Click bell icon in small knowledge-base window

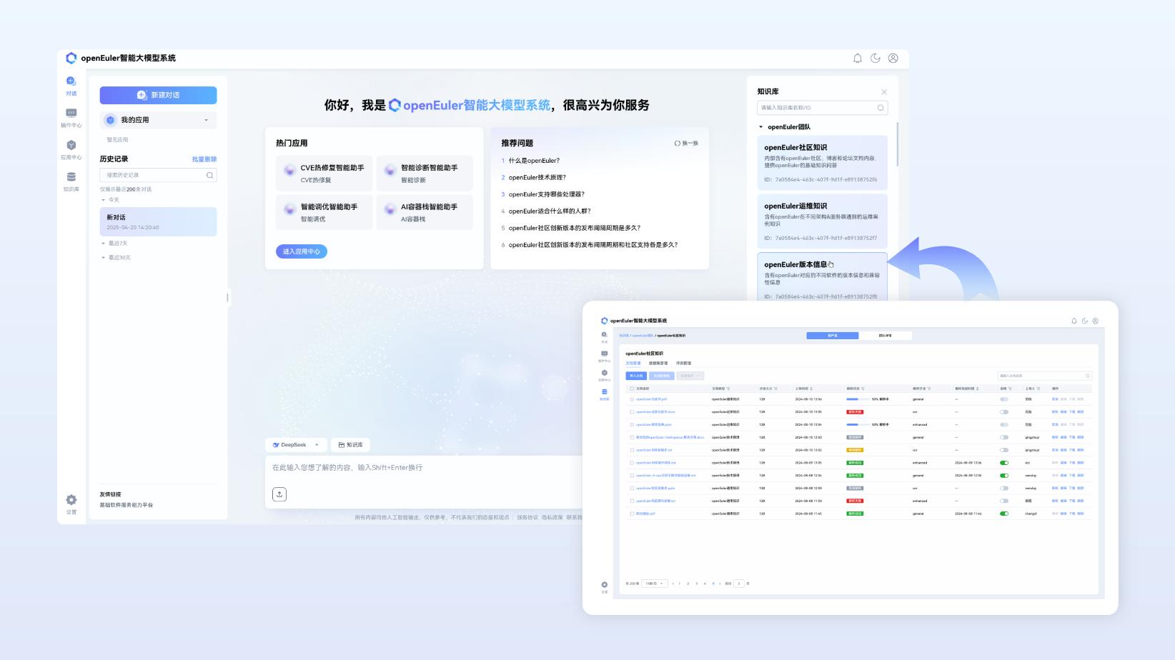(1074, 321)
